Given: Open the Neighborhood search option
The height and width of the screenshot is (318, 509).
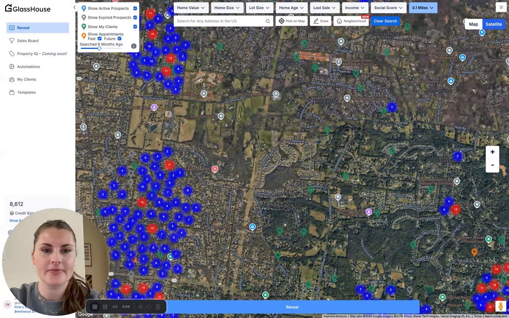Looking at the screenshot, I should click(x=352, y=21).
